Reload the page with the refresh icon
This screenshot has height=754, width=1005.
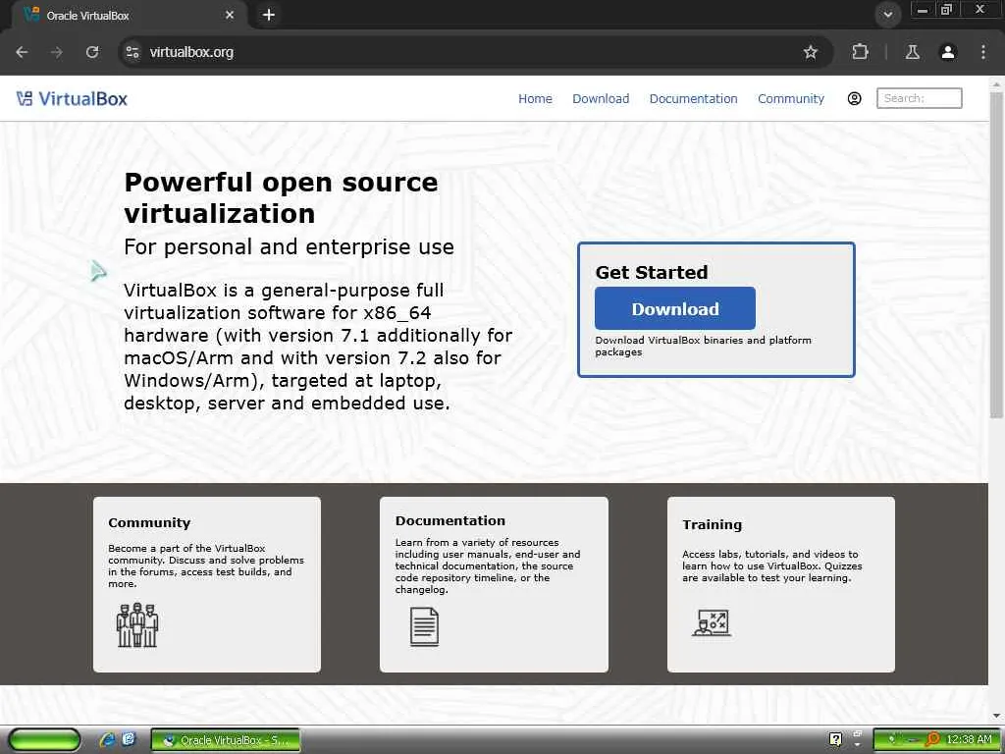(x=92, y=52)
